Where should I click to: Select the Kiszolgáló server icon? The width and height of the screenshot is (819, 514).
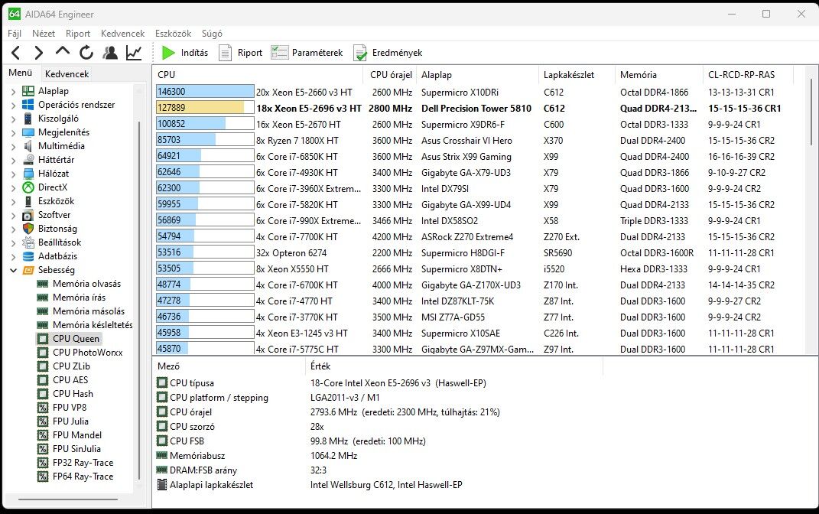[28, 119]
